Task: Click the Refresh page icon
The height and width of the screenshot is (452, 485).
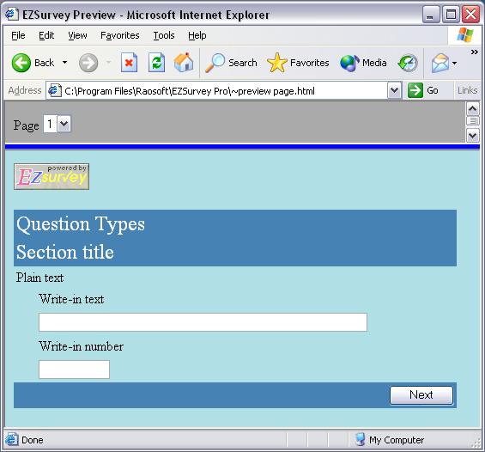Action: click(x=156, y=63)
